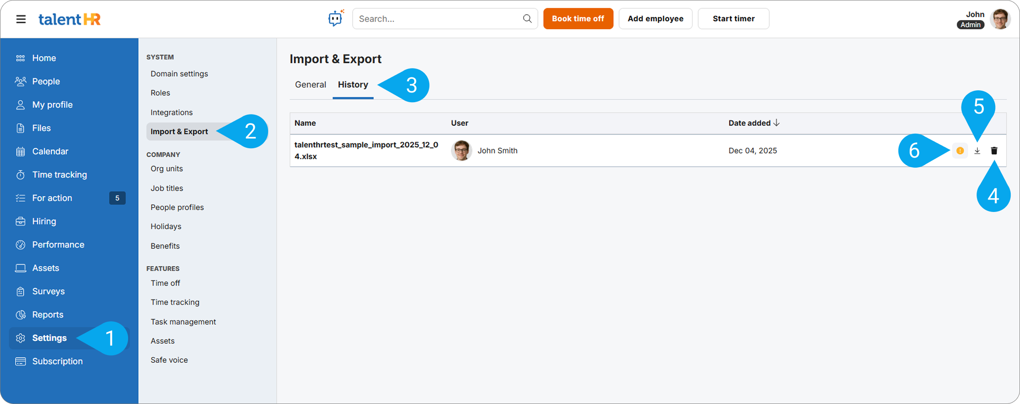Open Time tracking in blue sidebar
Image resolution: width=1020 pixels, height=404 pixels.
(59, 175)
